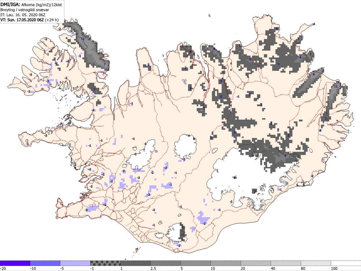This screenshot has height=271, width=361.
Task: Click the 'VT: Sun. 17.05.2020 06Z (+24 h)' line
Action: [x=30, y=20]
